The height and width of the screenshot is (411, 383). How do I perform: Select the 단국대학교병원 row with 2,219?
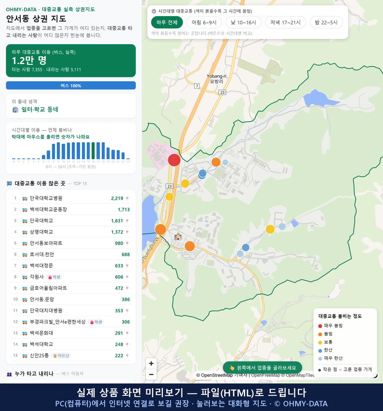click(x=71, y=198)
